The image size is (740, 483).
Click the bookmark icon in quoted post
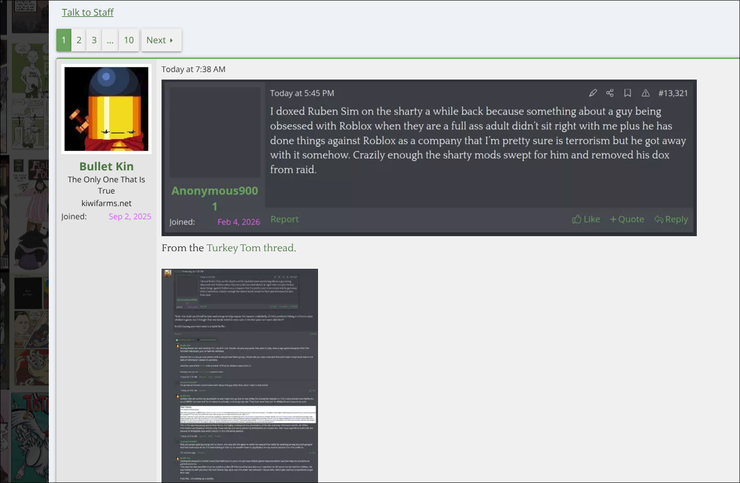627,93
